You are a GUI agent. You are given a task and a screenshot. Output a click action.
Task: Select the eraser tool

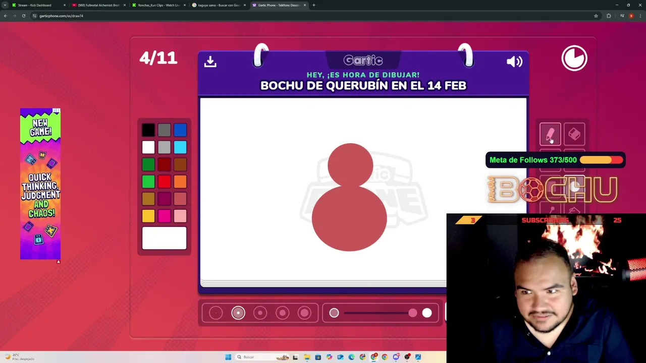(x=574, y=134)
